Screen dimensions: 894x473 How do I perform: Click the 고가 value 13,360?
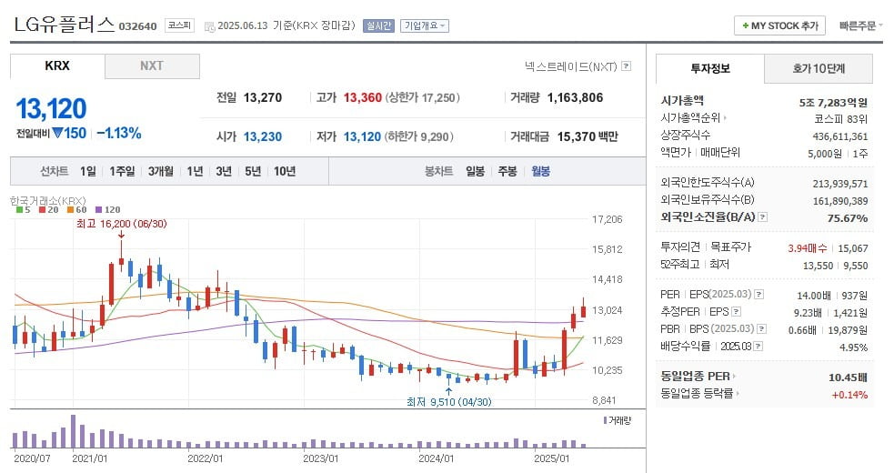(363, 97)
